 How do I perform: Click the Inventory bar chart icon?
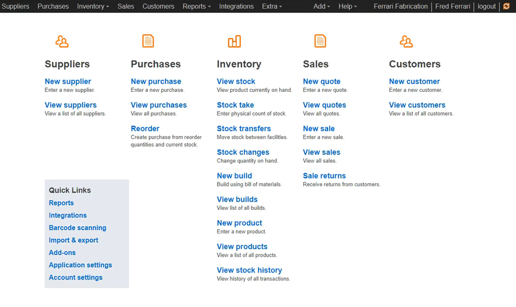coord(234,41)
